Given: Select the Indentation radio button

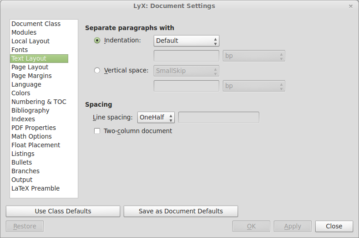Looking at the screenshot, I should tap(97, 41).
